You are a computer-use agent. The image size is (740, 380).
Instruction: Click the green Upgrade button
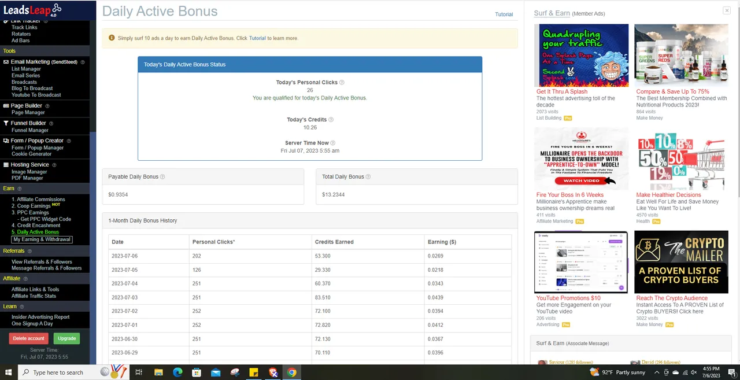coord(66,338)
